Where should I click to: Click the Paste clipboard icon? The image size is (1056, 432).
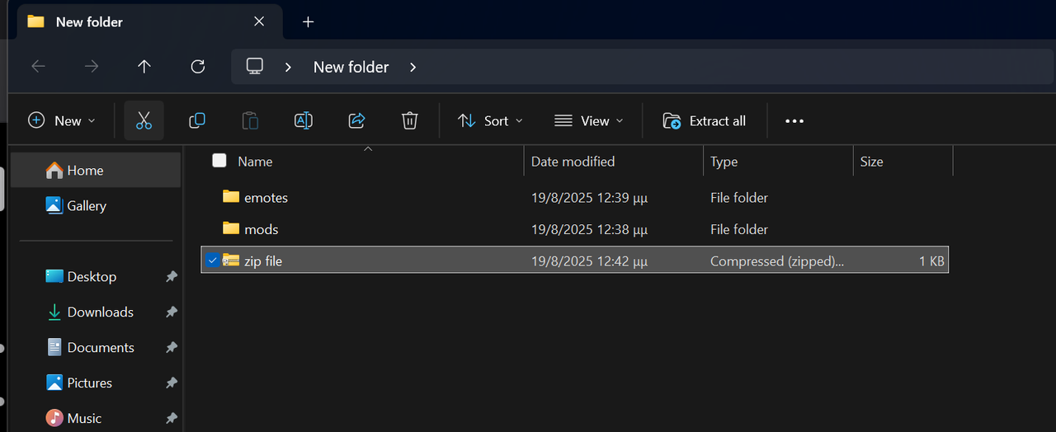[250, 120]
